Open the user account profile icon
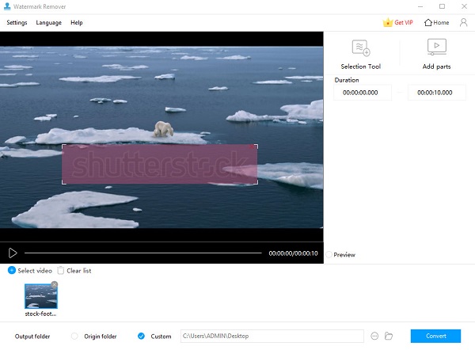Viewport: 475px width, 350px height. click(463, 22)
